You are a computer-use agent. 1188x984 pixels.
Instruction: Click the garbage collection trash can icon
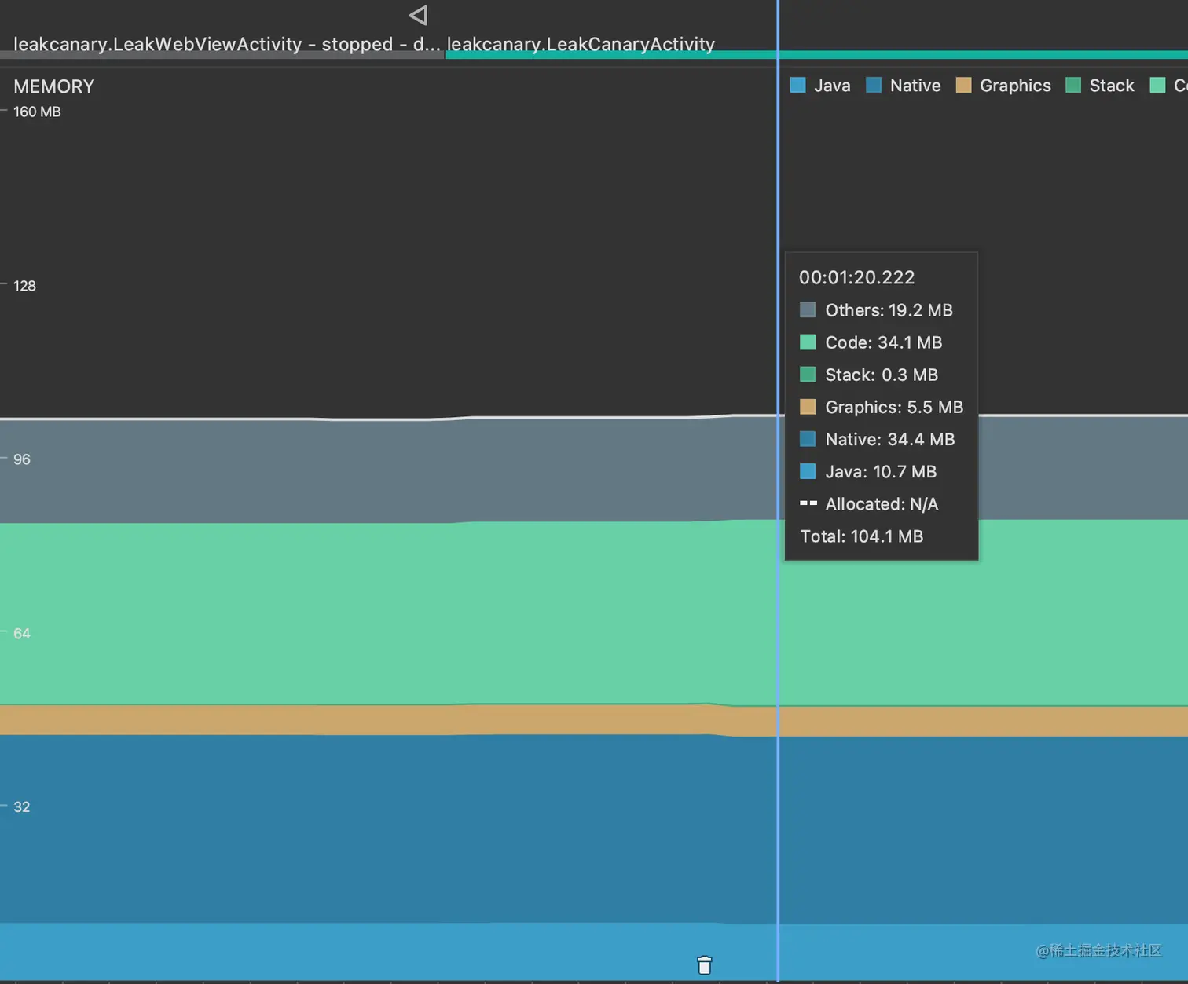tap(705, 965)
